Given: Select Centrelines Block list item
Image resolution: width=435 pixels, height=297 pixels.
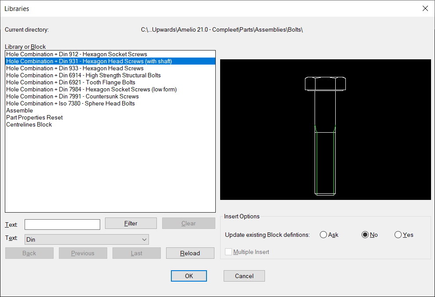Looking at the screenshot, I should [110, 124].
